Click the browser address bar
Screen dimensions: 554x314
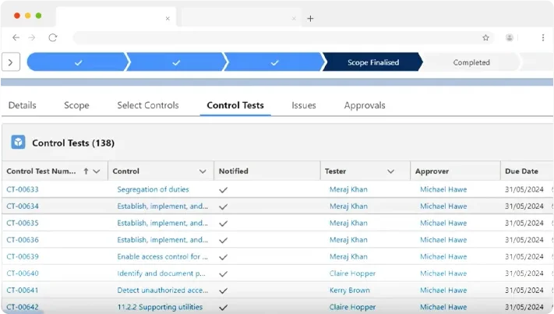(273, 37)
